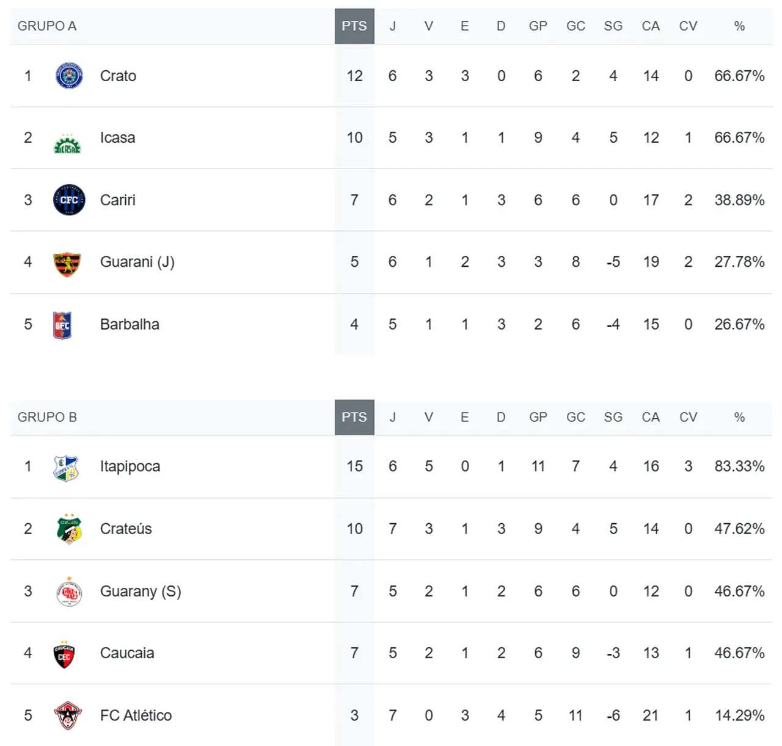Click the Grupo A percentage column header
Image resolution: width=782 pixels, height=746 pixels.
(x=739, y=26)
